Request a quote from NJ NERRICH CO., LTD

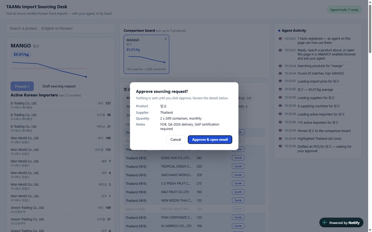tap(238, 226)
